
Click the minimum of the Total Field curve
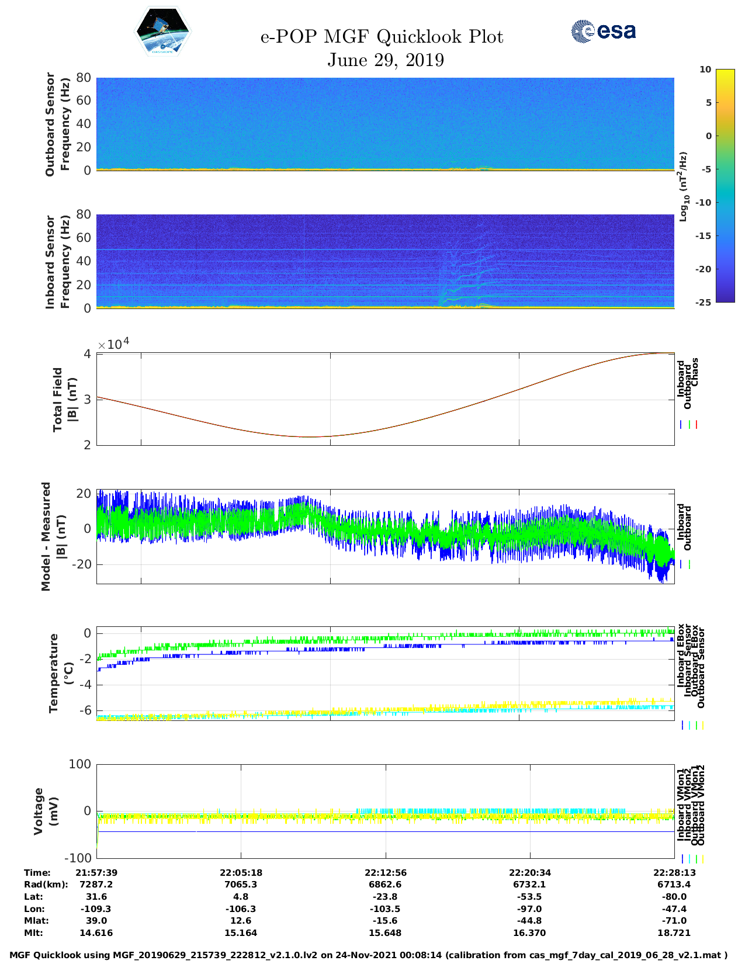click(x=310, y=436)
